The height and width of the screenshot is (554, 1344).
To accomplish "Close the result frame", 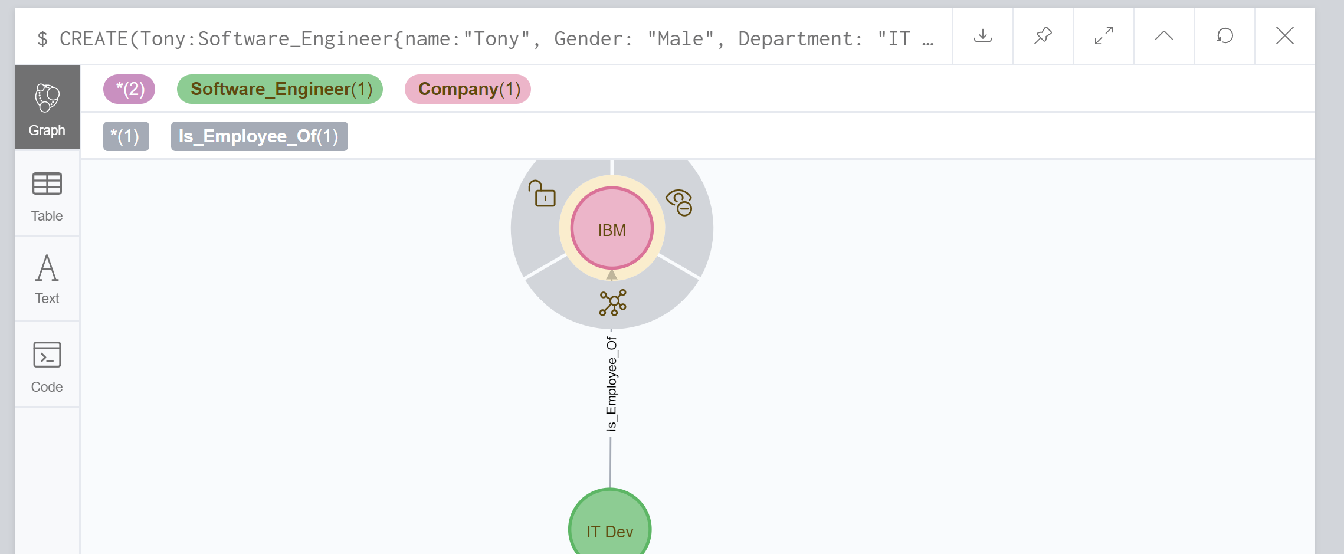I will click(x=1285, y=36).
